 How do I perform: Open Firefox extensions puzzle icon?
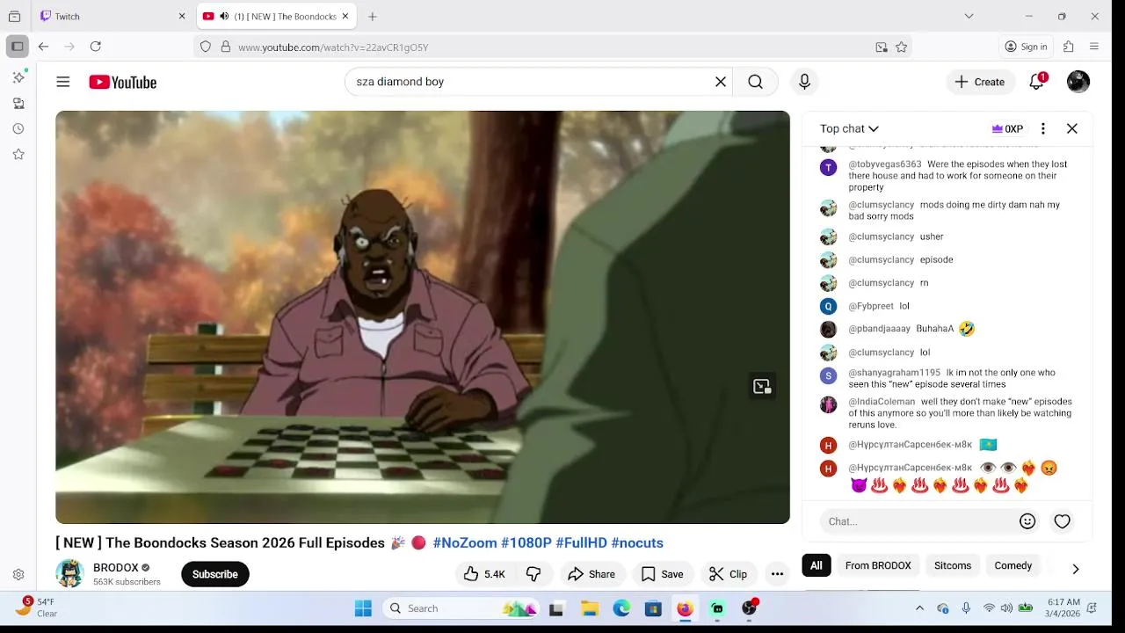point(1069,47)
